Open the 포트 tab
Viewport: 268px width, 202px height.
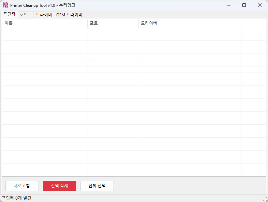(x=24, y=15)
